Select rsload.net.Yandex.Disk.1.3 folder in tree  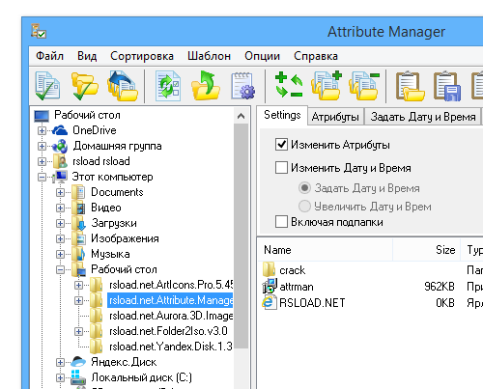[171, 347]
